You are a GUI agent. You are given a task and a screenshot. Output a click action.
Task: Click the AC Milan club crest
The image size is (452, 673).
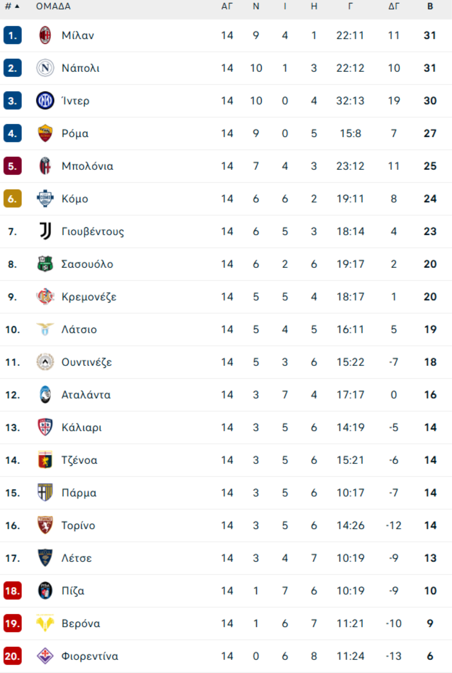[45, 35]
